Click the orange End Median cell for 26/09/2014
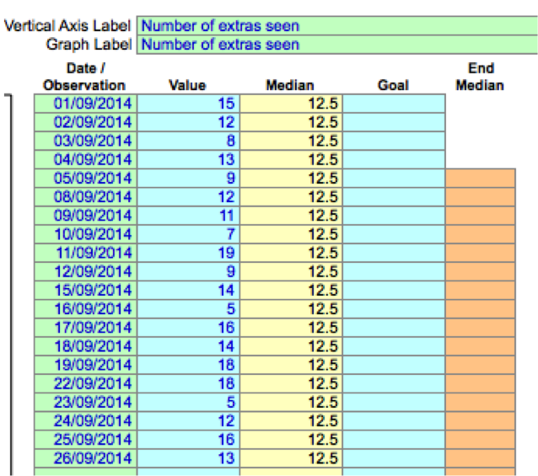Image resolution: width=538 pixels, height=476 pixels. (481, 458)
